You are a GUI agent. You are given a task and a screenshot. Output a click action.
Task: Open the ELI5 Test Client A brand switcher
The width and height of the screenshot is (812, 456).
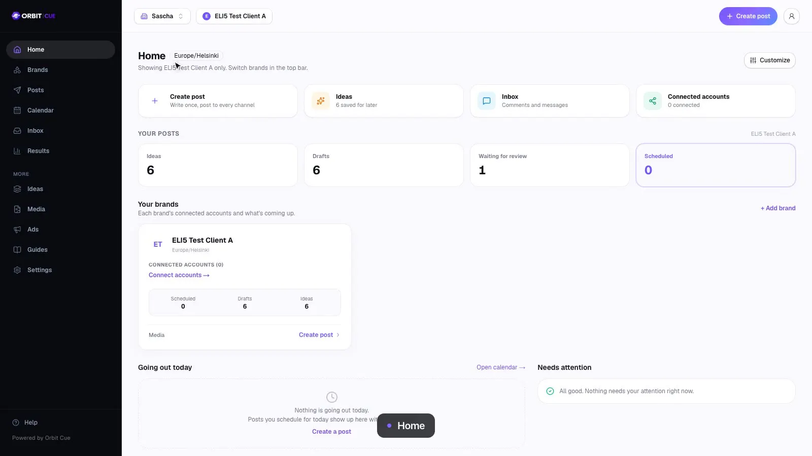(x=234, y=16)
